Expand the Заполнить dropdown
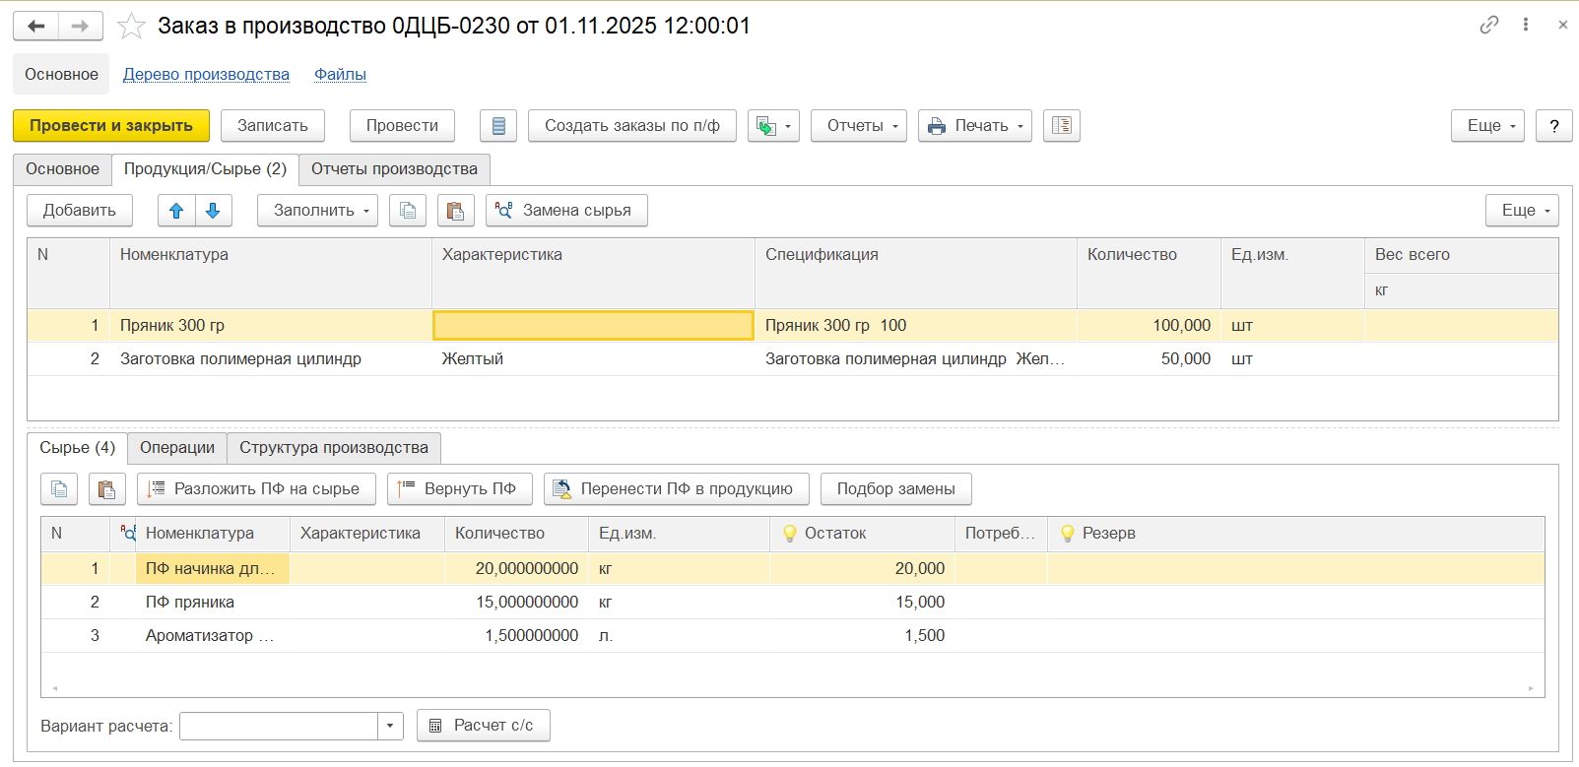The image size is (1579, 767). tap(317, 211)
